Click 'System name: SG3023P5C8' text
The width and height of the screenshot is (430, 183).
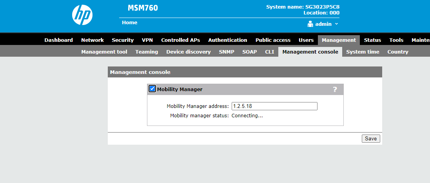pos(303,7)
